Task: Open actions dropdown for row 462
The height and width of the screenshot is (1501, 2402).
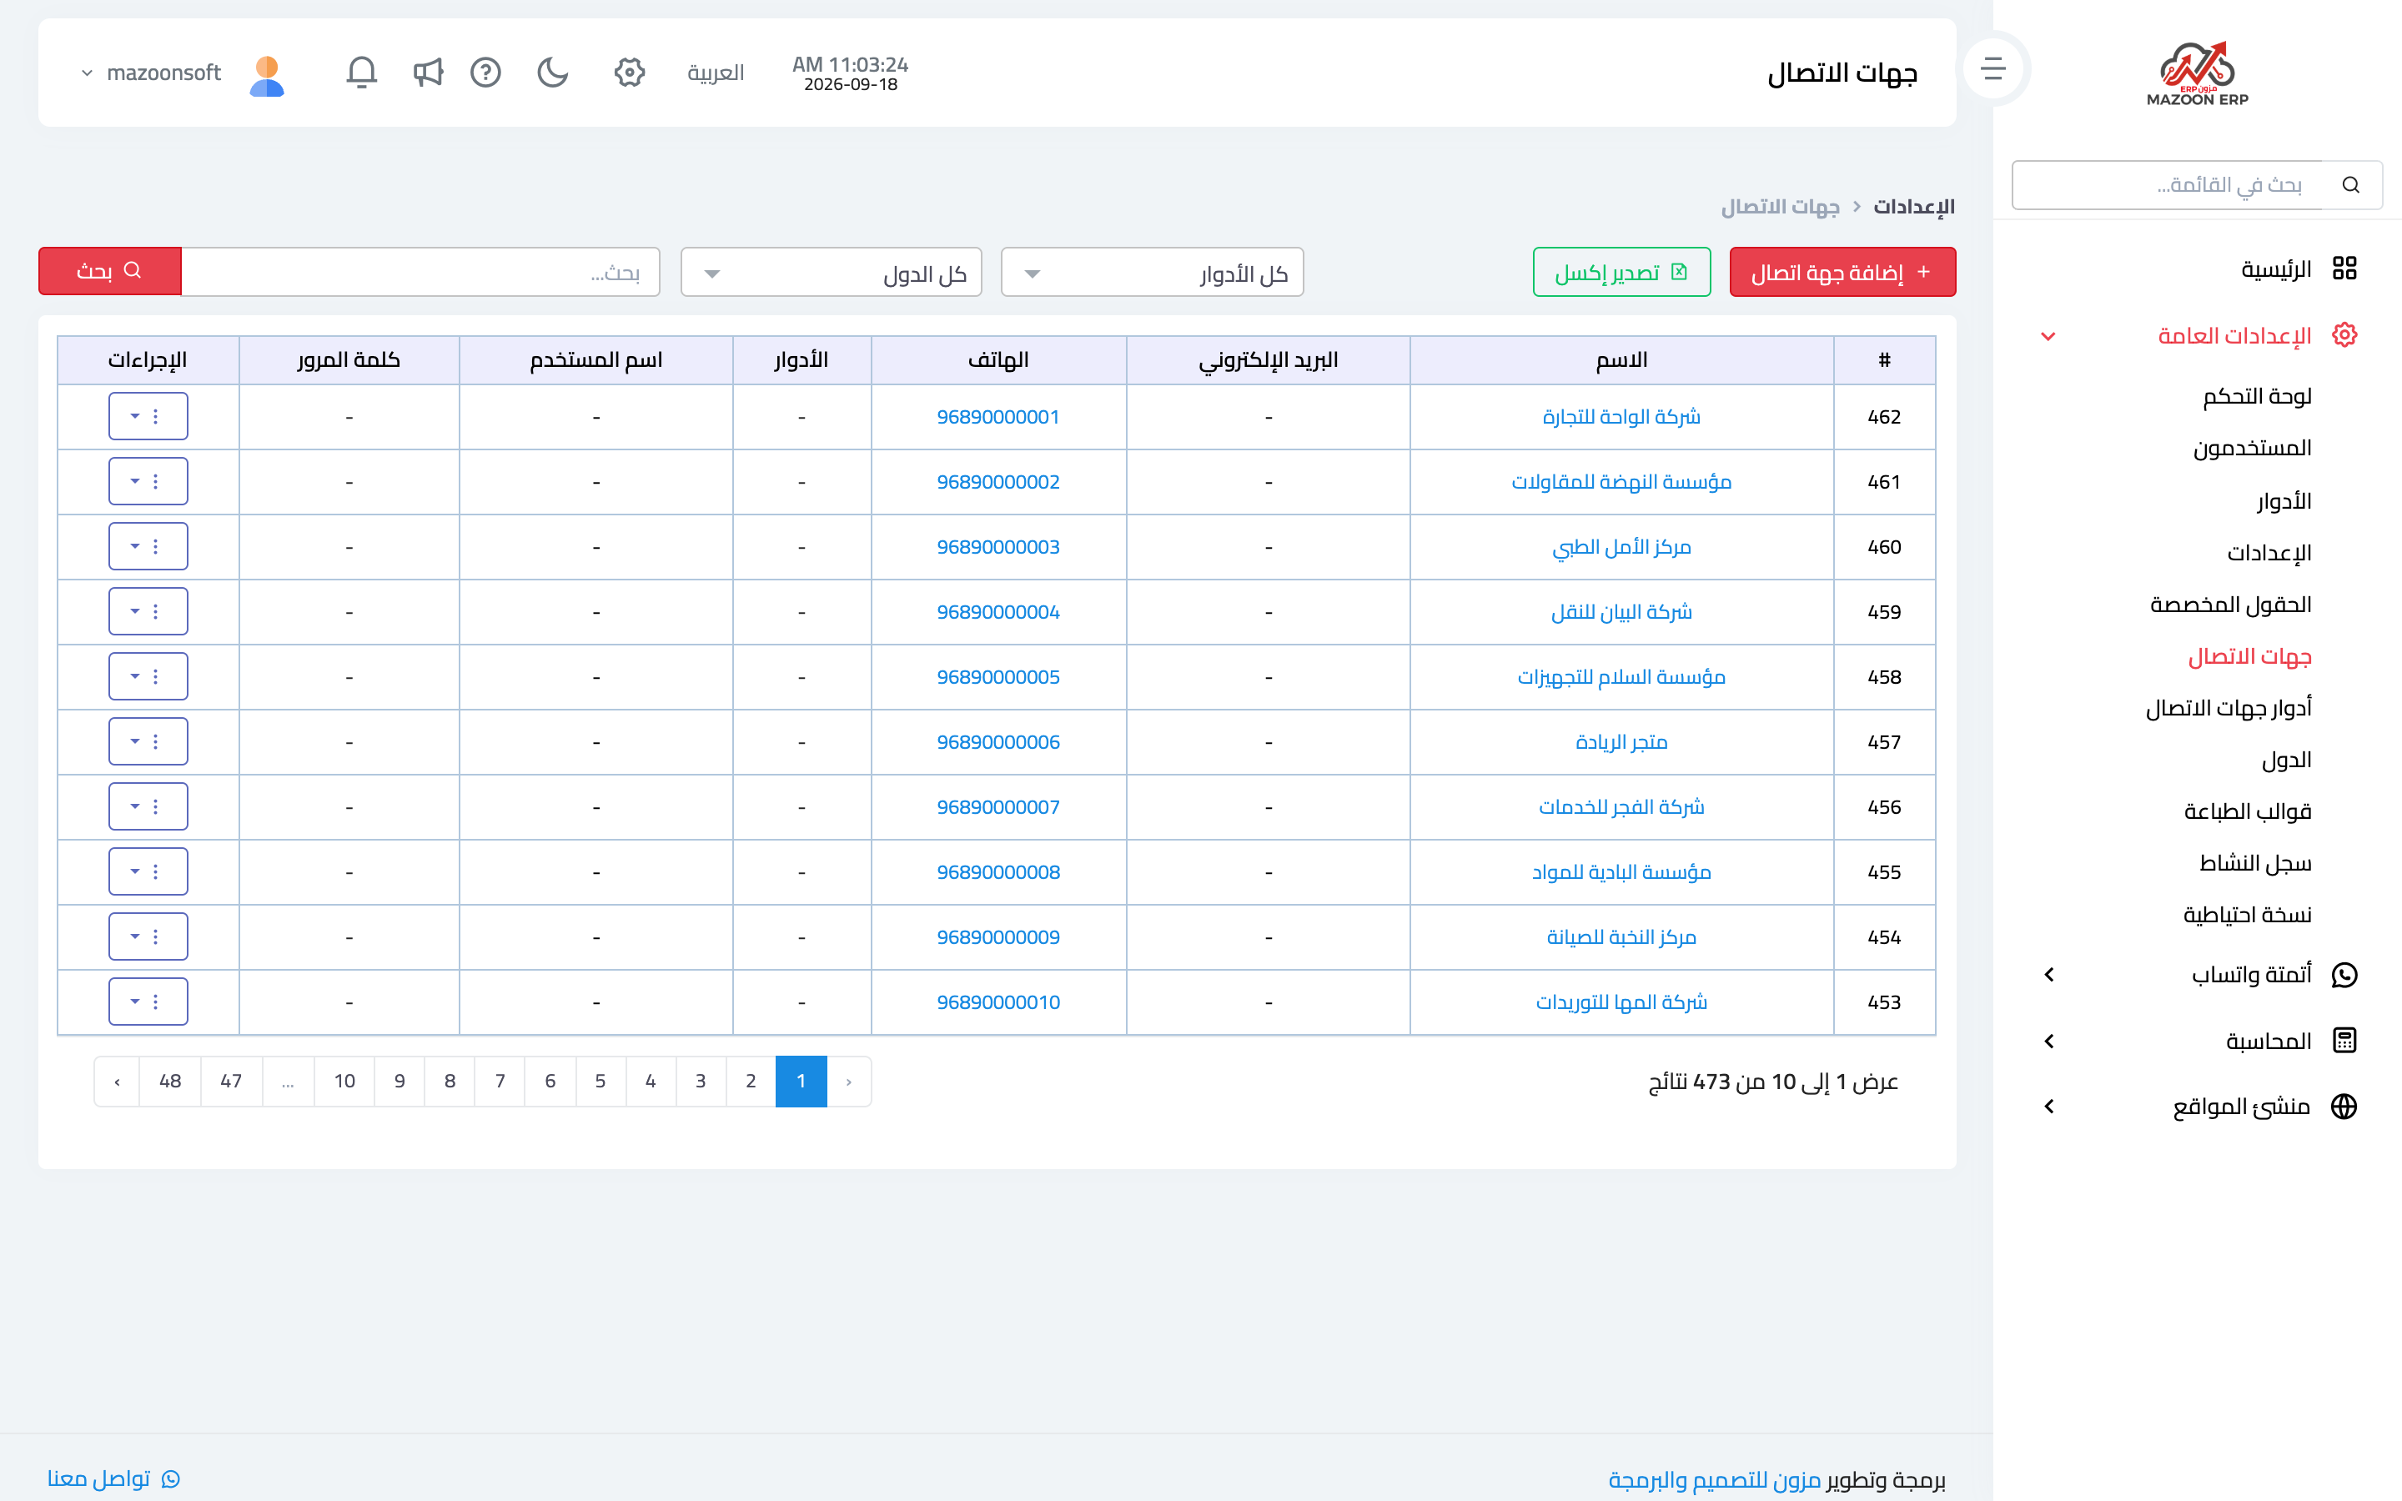Action: coord(148,416)
